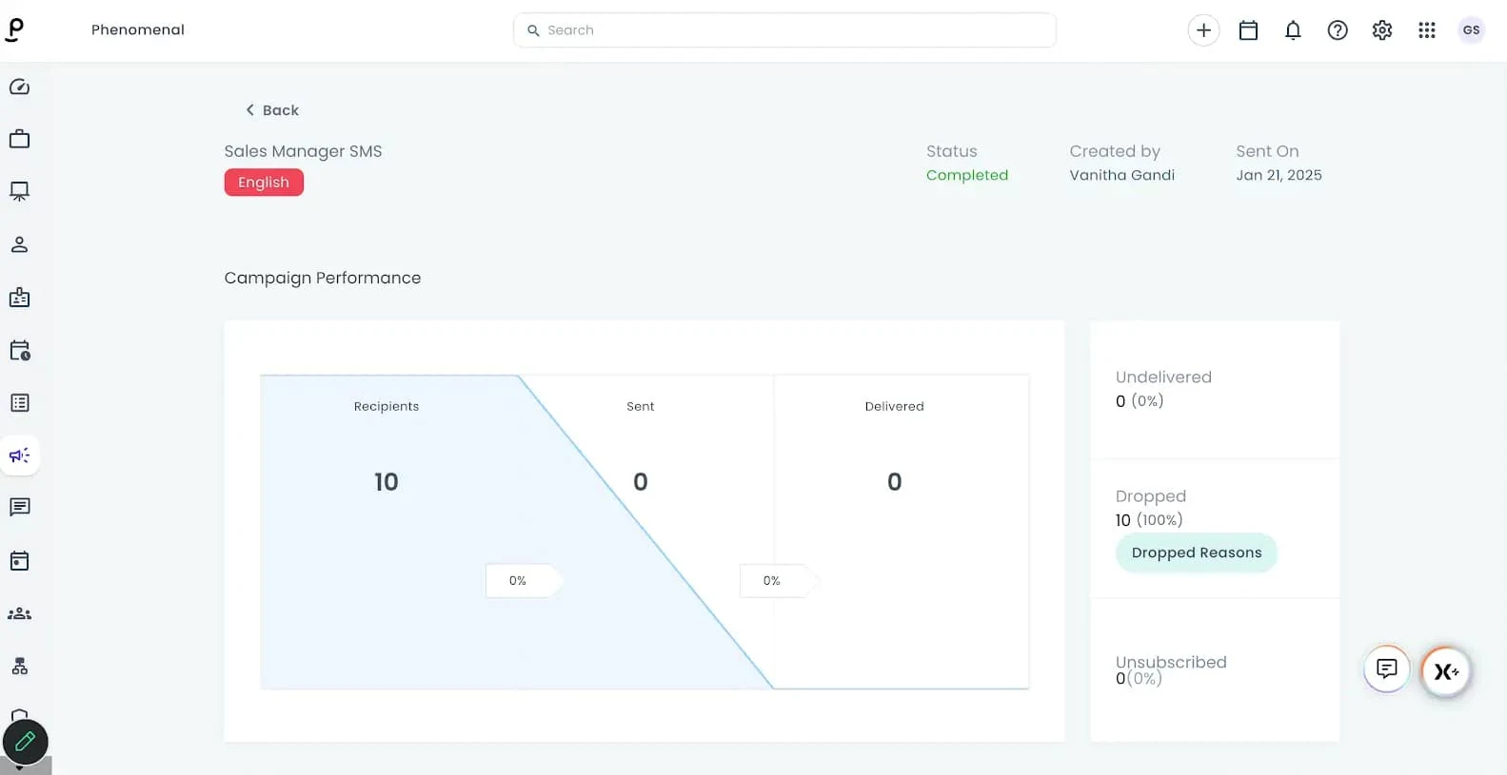
Task: Open the list view sidebar icon
Action: coord(19,403)
